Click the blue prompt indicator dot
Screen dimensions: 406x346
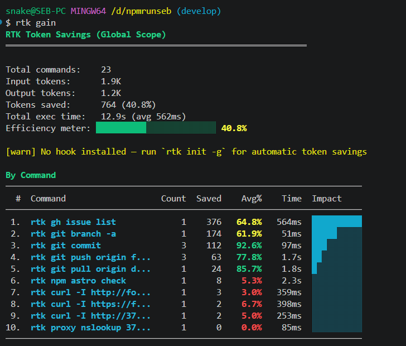coord(1,22)
